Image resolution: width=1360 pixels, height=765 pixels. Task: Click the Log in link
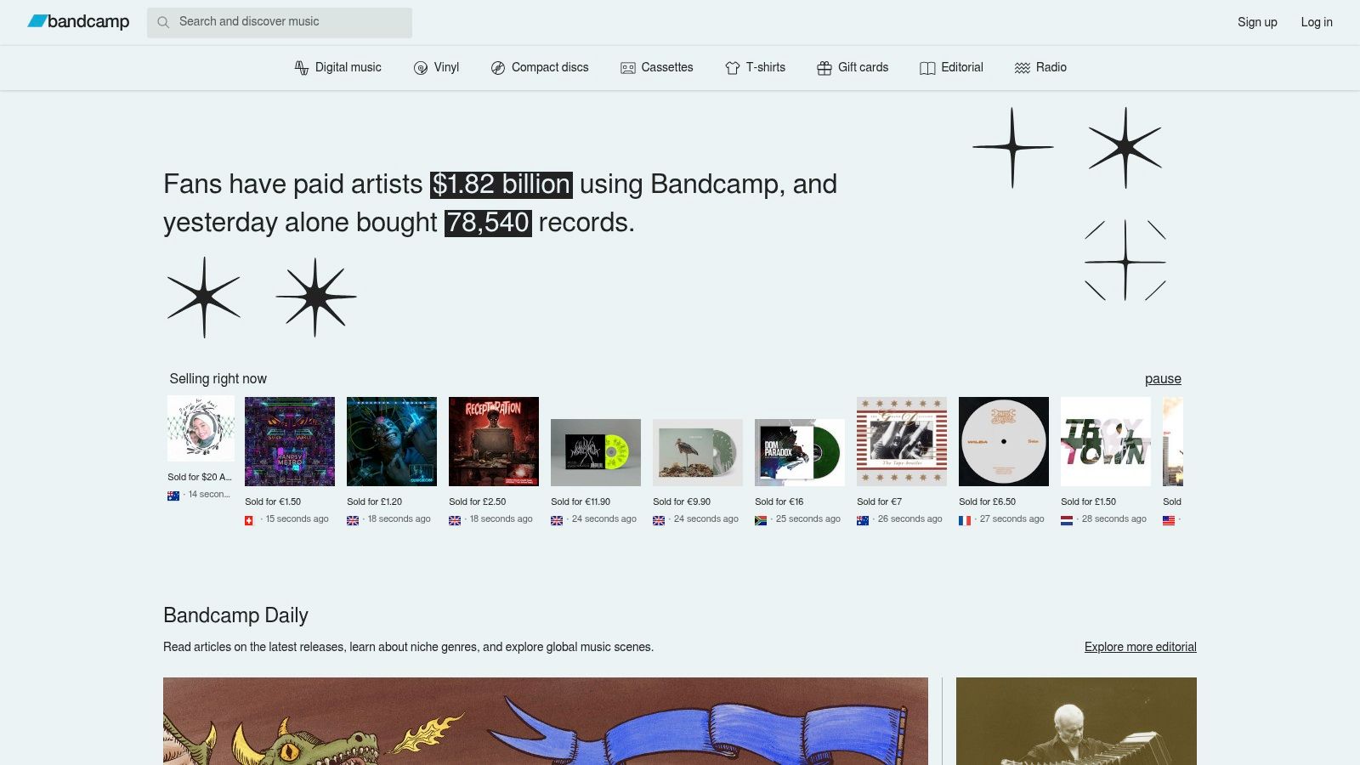[1317, 22]
